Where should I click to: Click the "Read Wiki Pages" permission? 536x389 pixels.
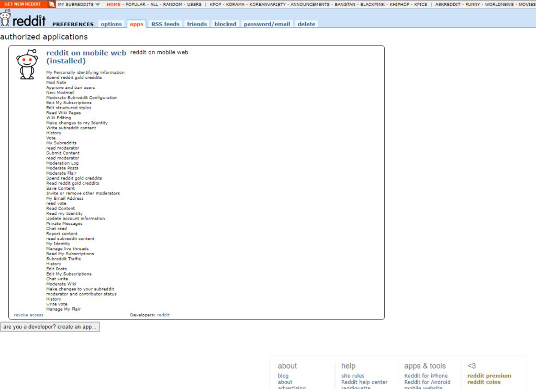click(x=63, y=113)
